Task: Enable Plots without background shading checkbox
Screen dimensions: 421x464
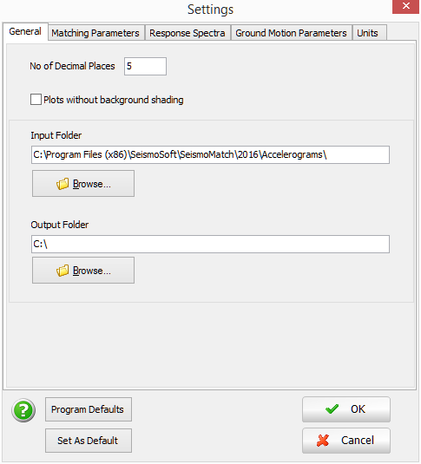Action: (x=36, y=100)
